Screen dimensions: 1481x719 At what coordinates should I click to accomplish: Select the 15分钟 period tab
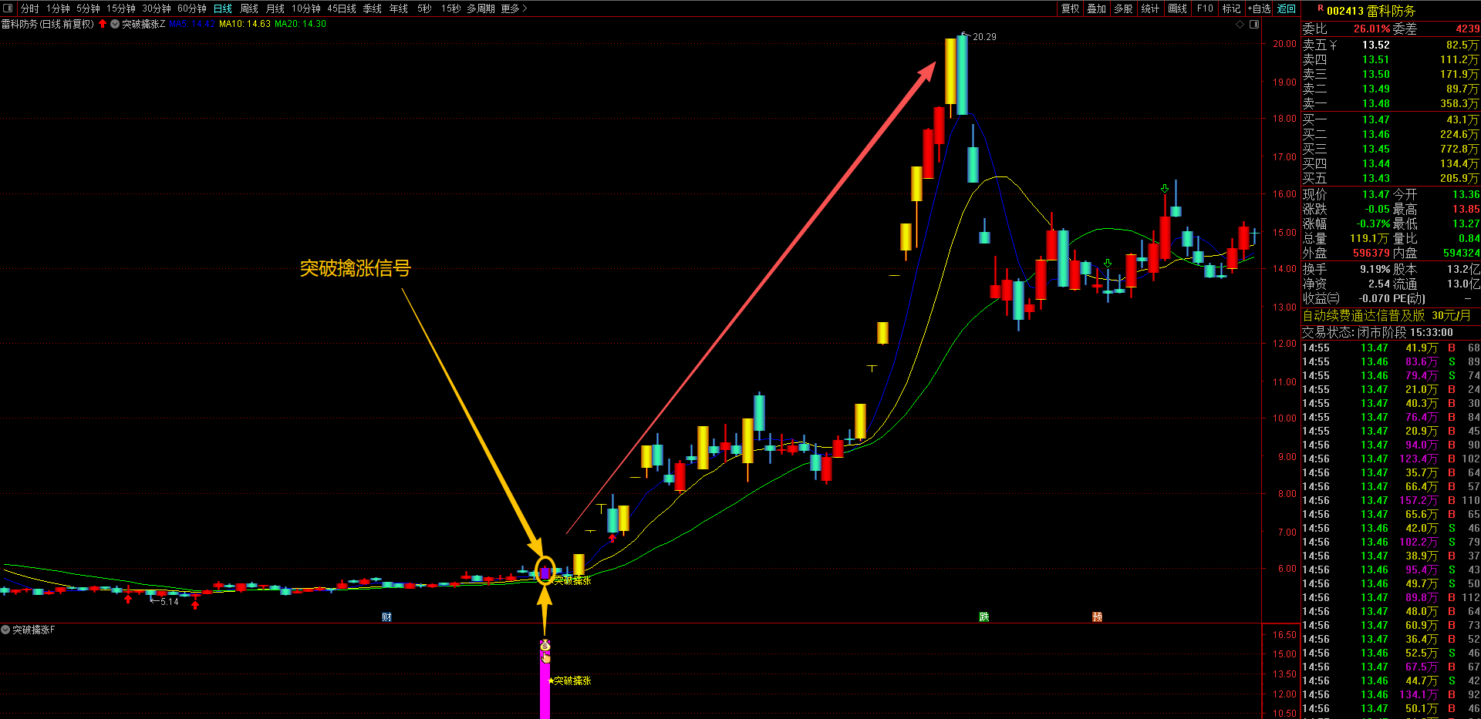tap(121, 8)
